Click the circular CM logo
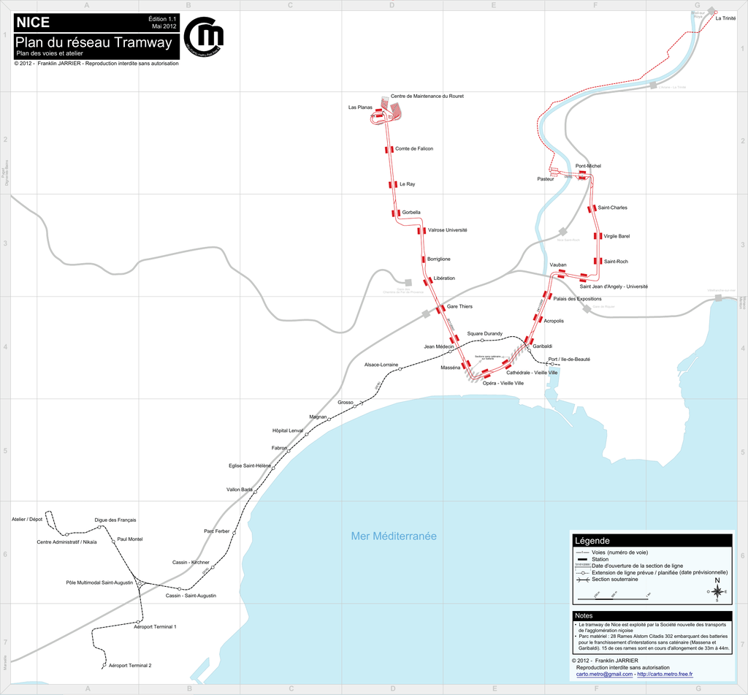 [204, 37]
